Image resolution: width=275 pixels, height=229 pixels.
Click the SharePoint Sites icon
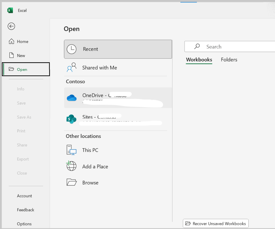point(71,119)
